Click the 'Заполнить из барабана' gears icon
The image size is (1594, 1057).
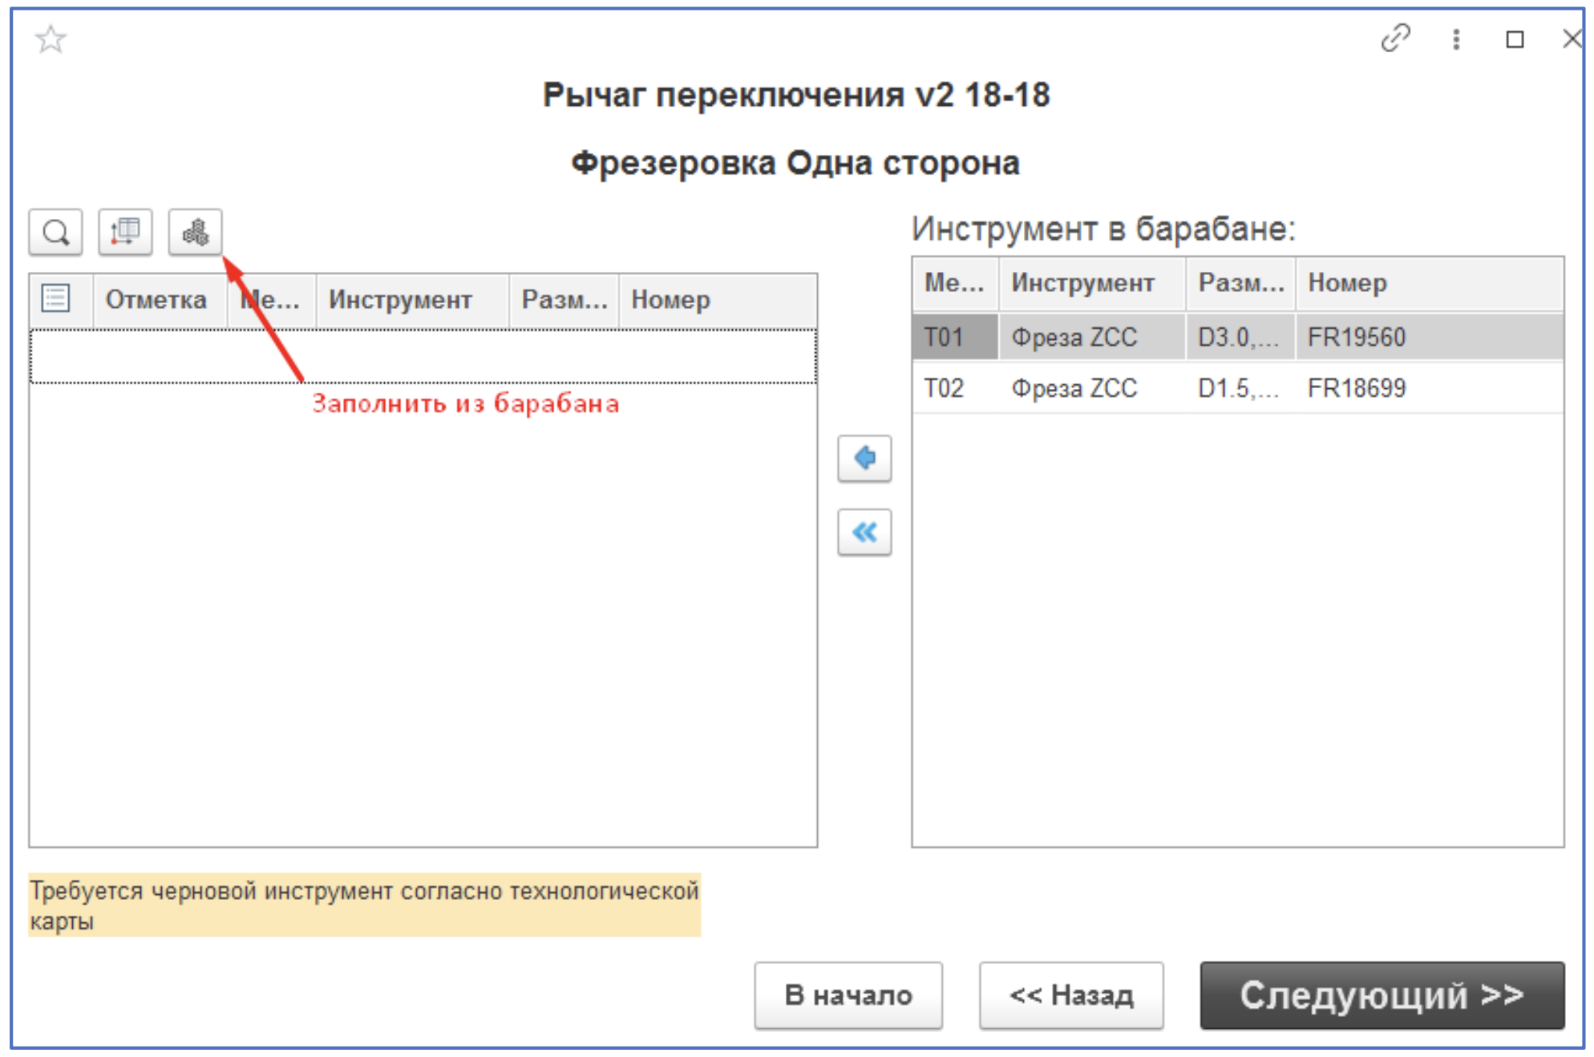195,233
